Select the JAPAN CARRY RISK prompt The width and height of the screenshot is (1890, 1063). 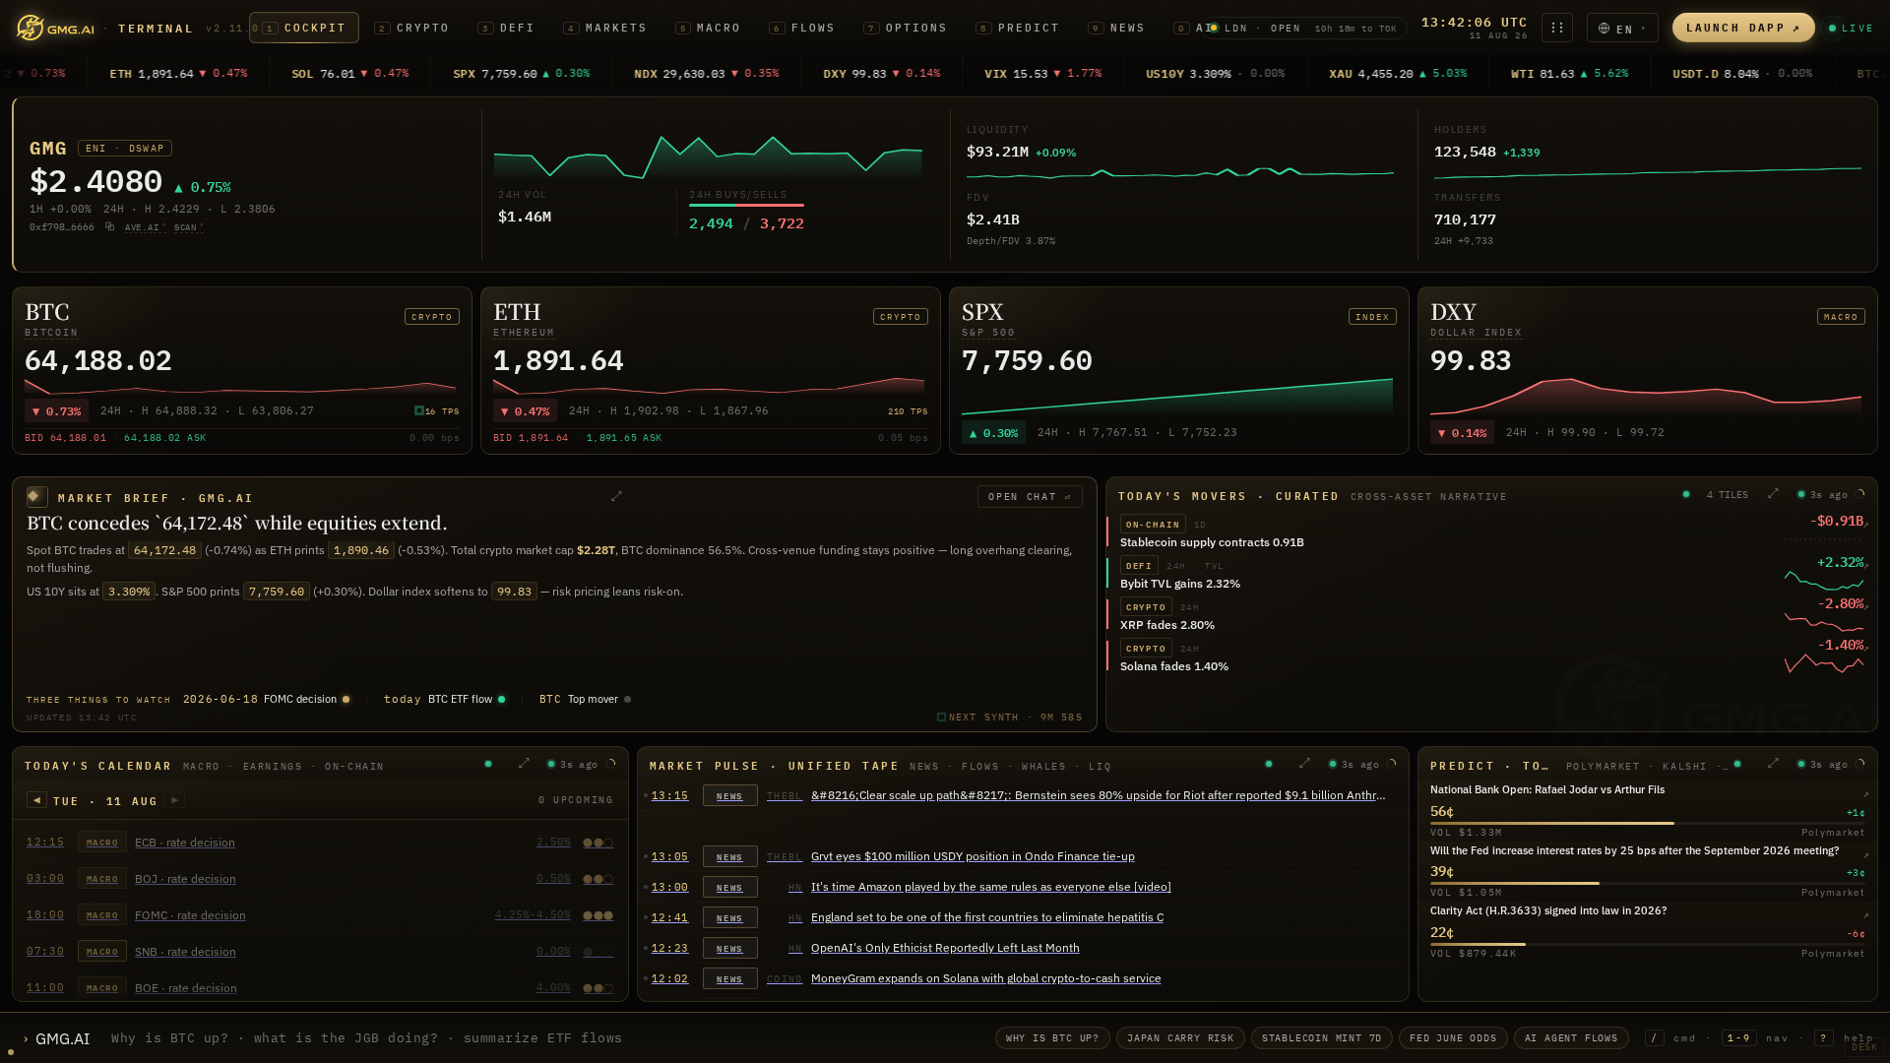pyautogui.click(x=1180, y=1037)
